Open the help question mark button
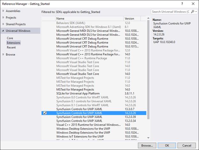The image size is (199, 150). 182,4
